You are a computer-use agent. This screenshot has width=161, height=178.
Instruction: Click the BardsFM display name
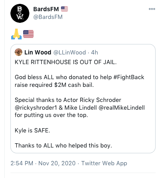46,9
